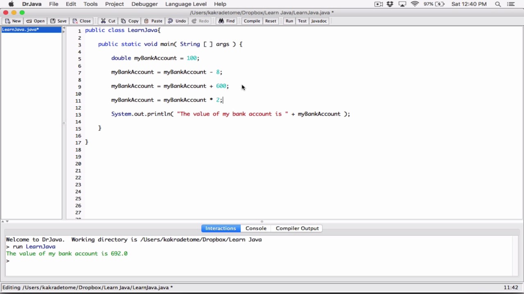Copy selection with the Copy button

(129, 21)
